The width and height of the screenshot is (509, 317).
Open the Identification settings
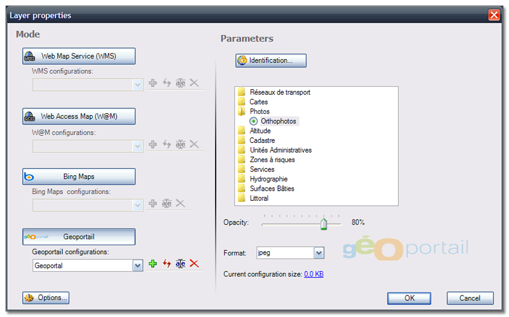pyautogui.click(x=271, y=60)
